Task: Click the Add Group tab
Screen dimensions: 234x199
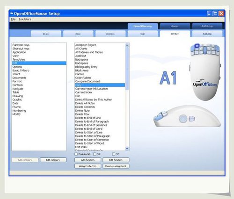Action: (207, 26)
